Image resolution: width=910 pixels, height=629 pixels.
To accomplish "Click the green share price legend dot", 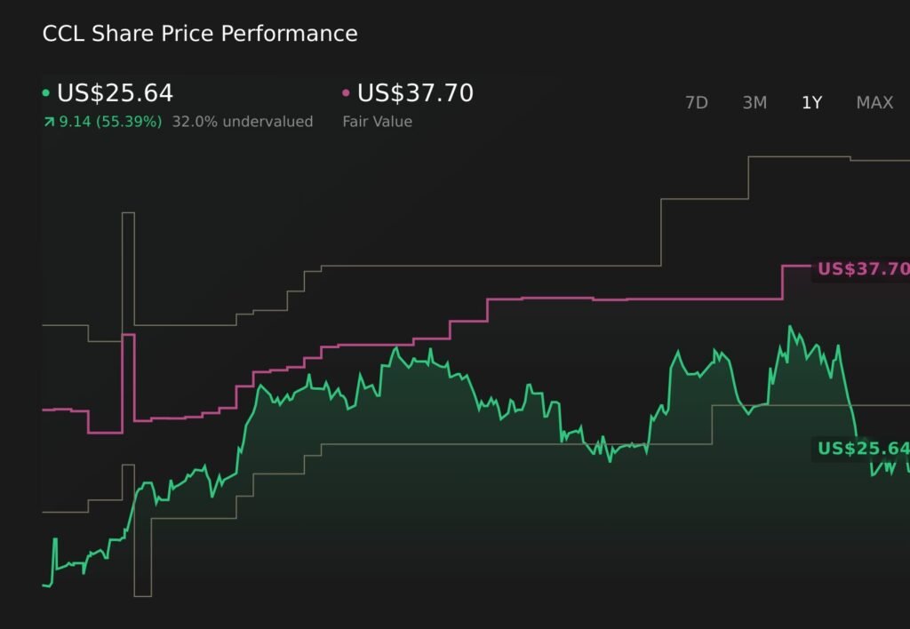I will (x=46, y=92).
